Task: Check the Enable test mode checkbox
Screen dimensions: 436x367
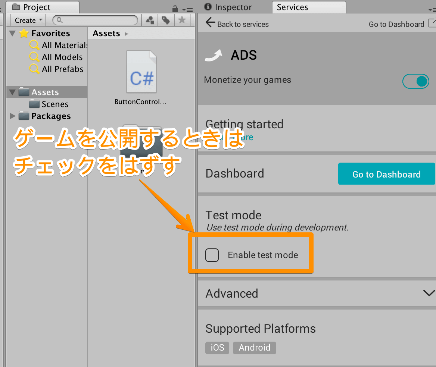Action: pyautogui.click(x=212, y=255)
